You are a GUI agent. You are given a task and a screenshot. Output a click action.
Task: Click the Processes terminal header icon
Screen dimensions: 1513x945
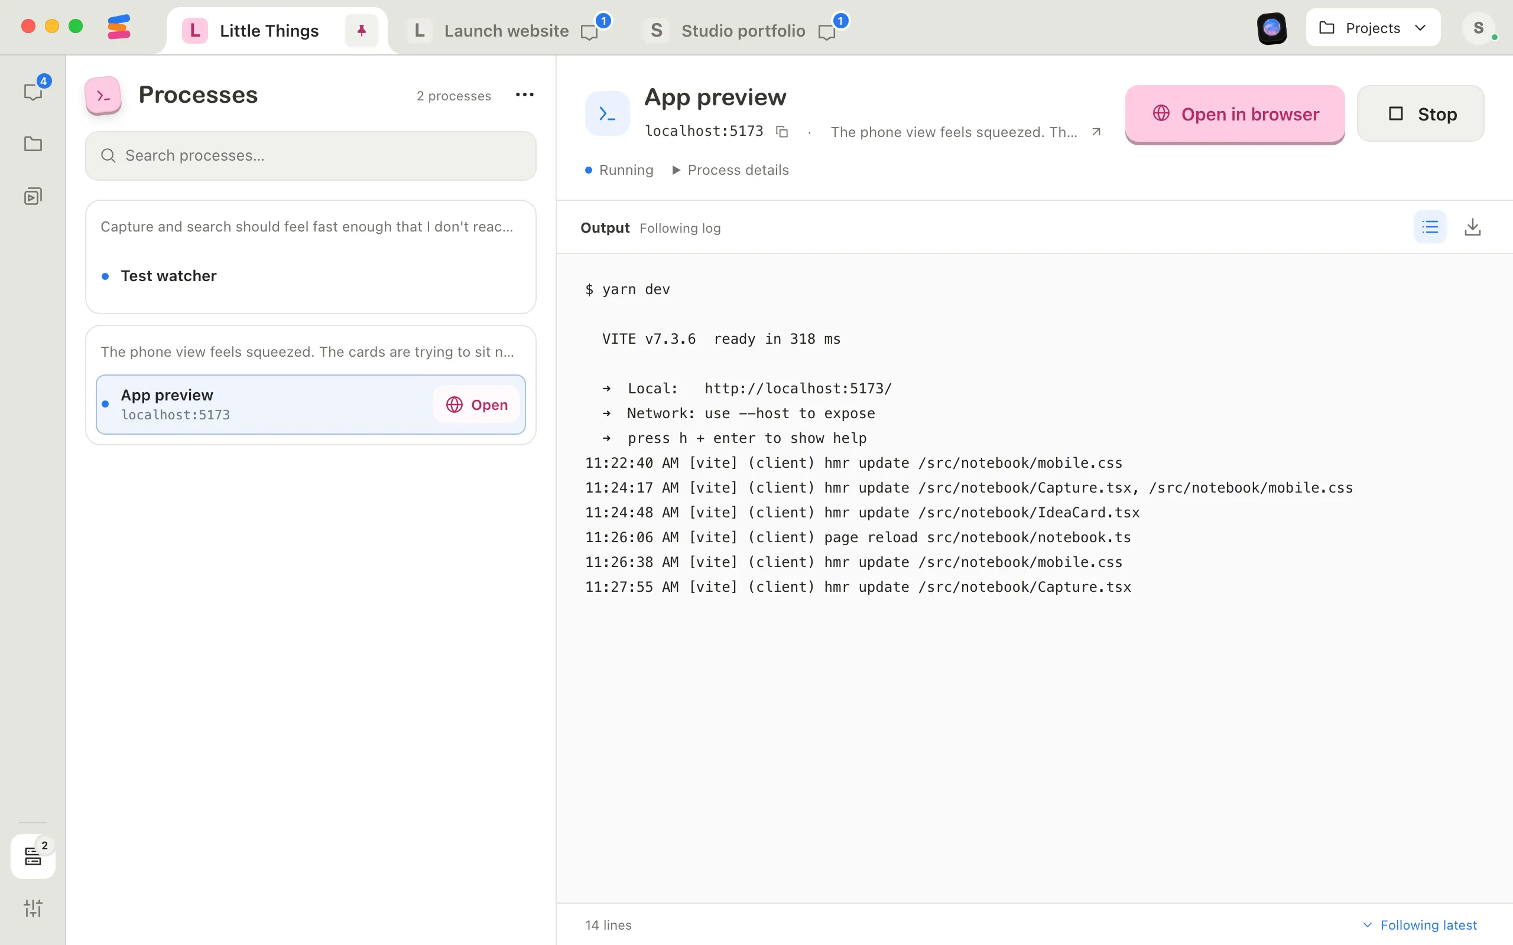coord(103,96)
